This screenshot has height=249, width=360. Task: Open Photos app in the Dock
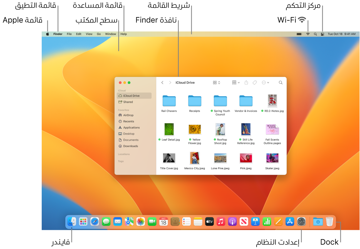(x=141, y=221)
